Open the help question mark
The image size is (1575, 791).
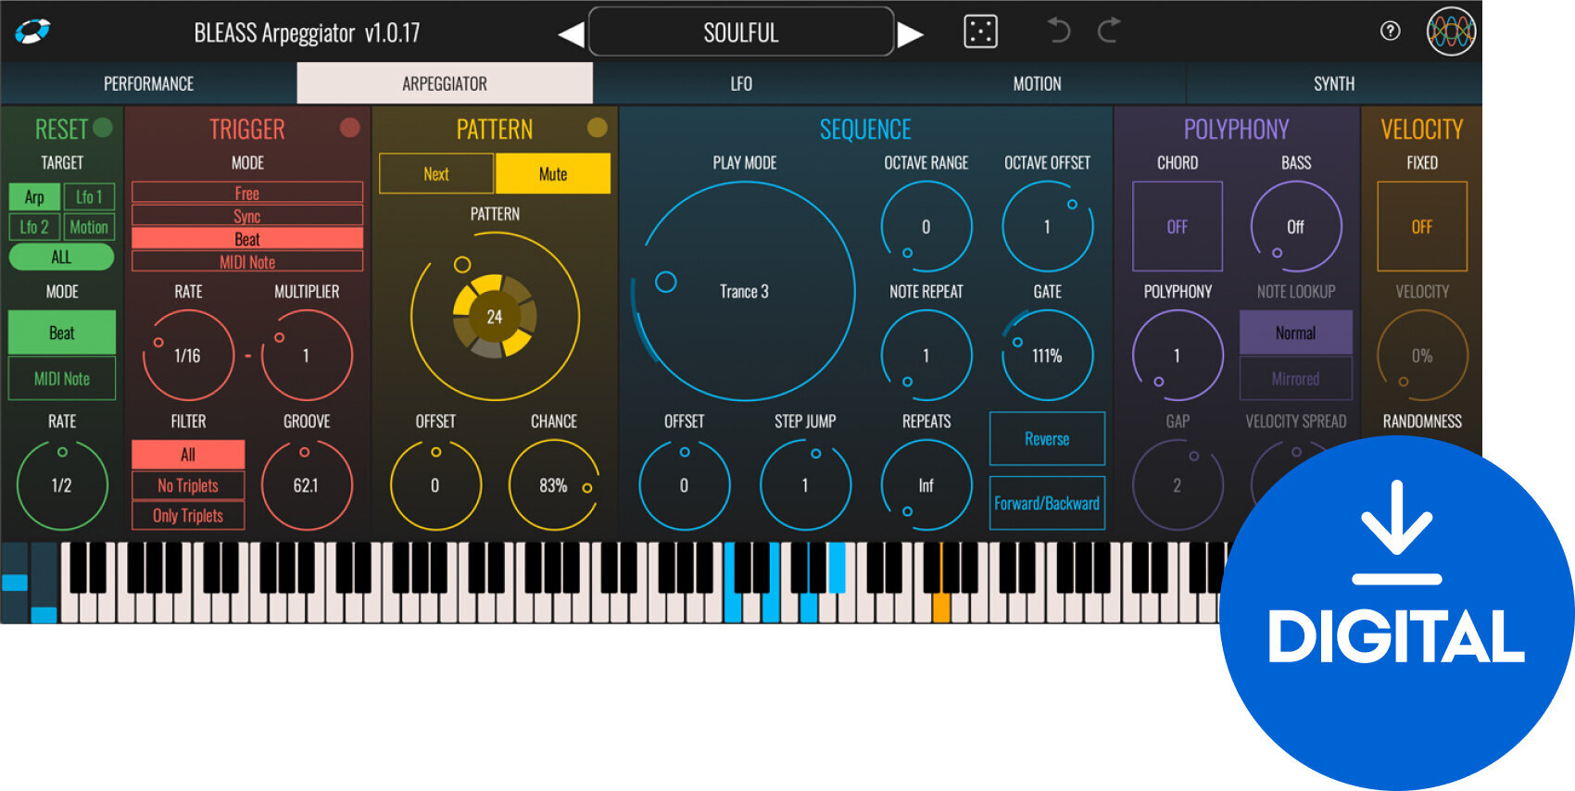click(1390, 31)
